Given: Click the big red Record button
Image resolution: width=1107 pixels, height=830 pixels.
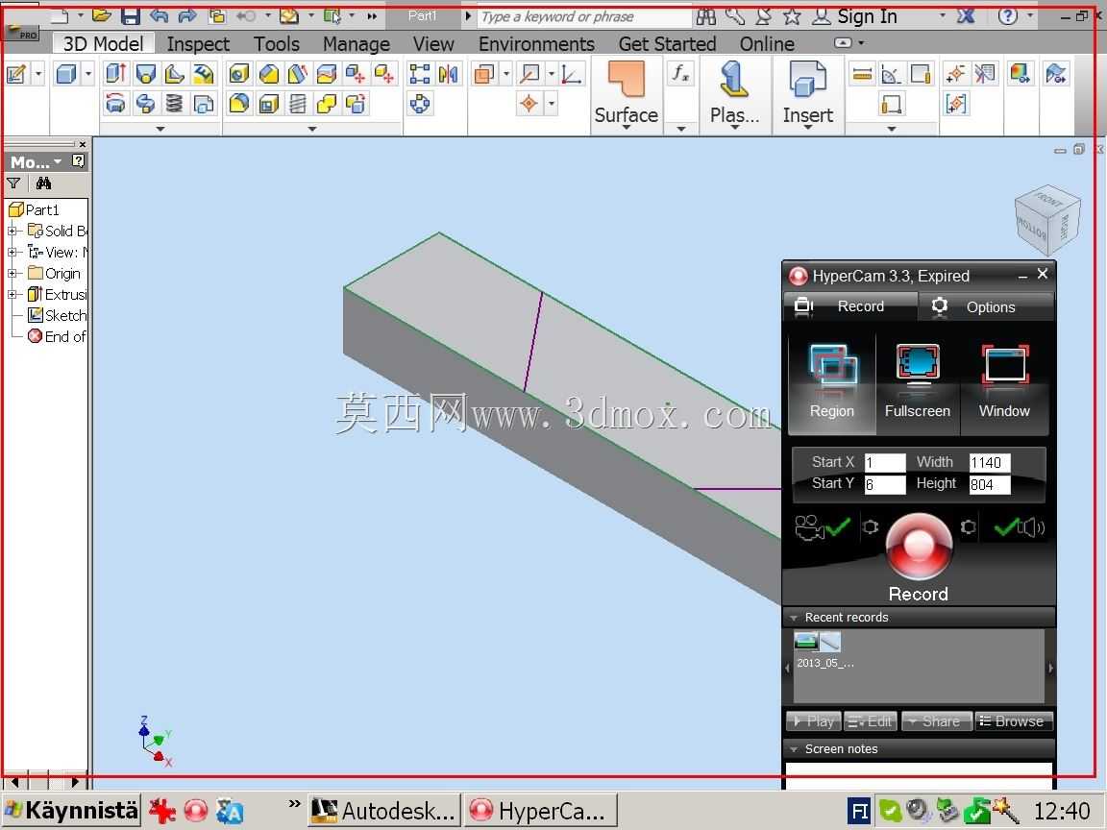Looking at the screenshot, I should tap(918, 547).
